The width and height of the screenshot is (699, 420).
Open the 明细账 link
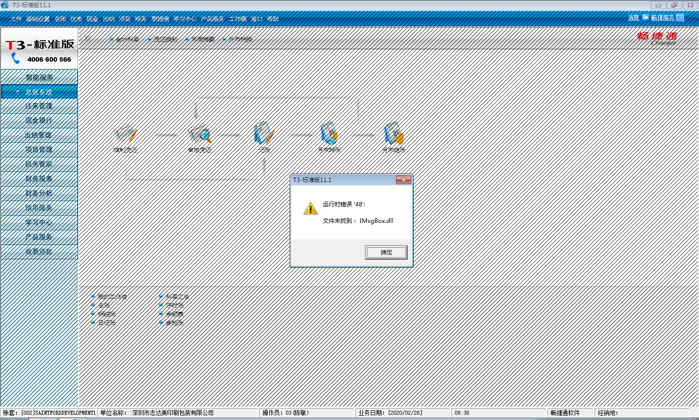107,314
